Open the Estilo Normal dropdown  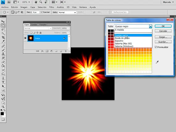67,12
